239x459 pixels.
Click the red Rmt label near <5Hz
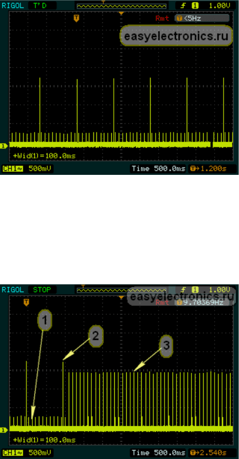[162, 18]
